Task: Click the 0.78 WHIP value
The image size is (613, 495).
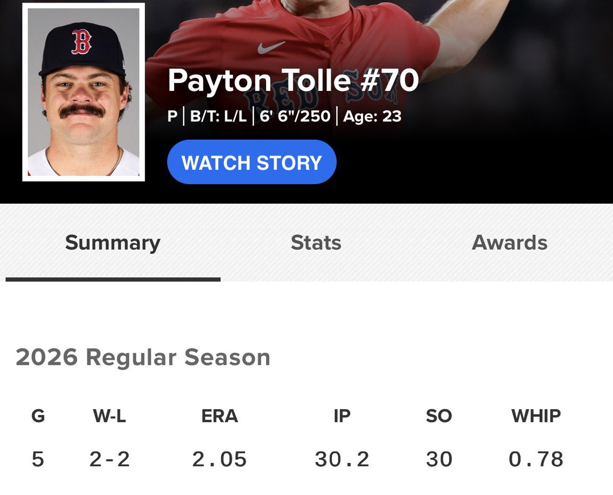Action: click(x=536, y=460)
